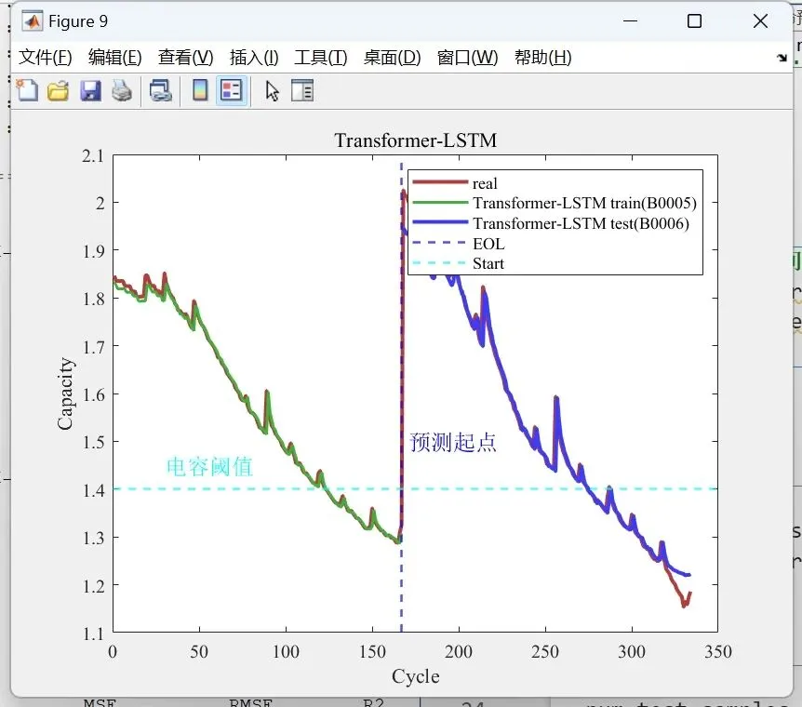Close the Figure 9 window
This screenshot has width=802, height=707.
[760, 21]
